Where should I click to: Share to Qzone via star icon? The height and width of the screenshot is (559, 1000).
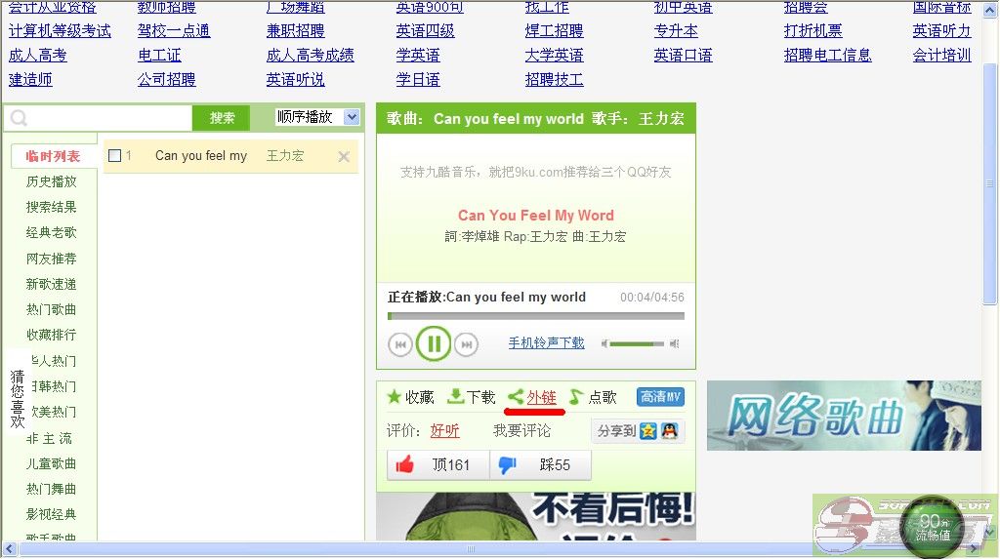(x=648, y=431)
